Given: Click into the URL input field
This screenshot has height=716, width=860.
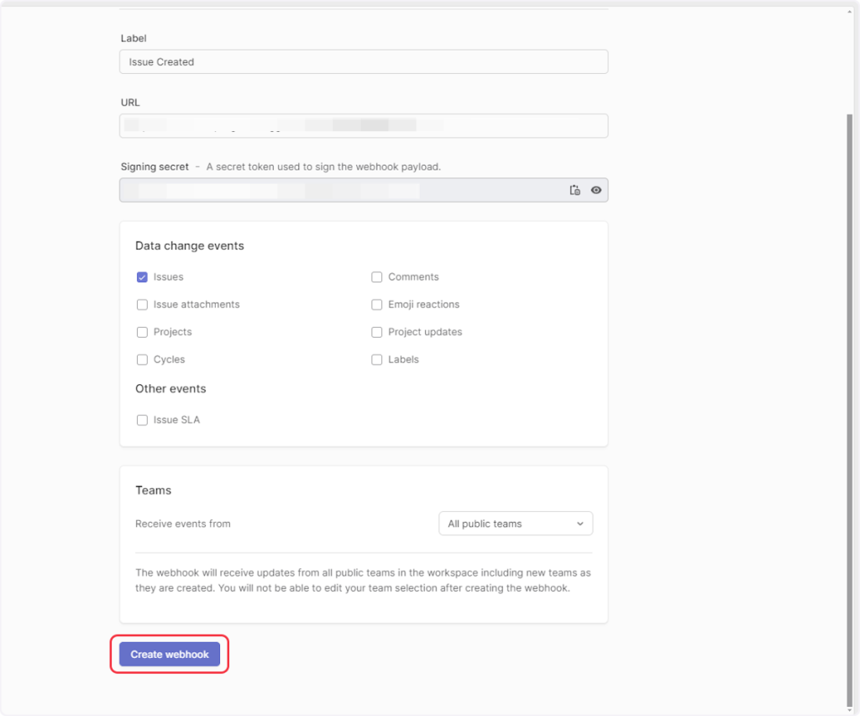Looking at the screenshot, I should pos(363,126).
